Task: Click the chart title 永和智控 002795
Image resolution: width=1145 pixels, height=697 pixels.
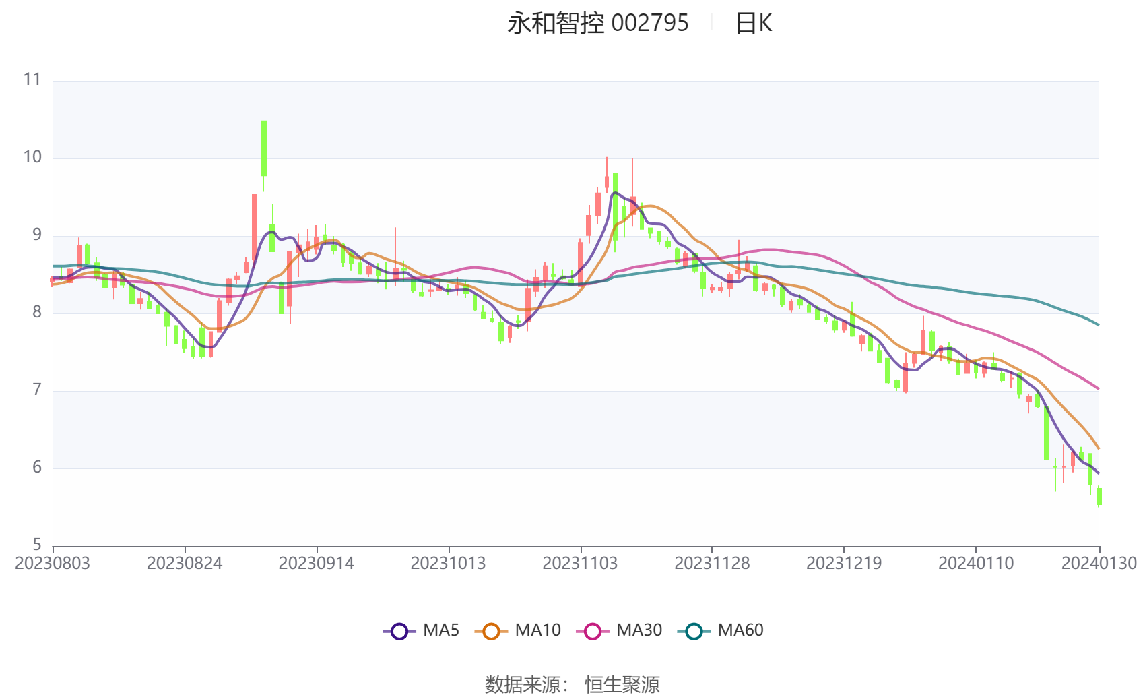Action: click(x=598, y=24)
